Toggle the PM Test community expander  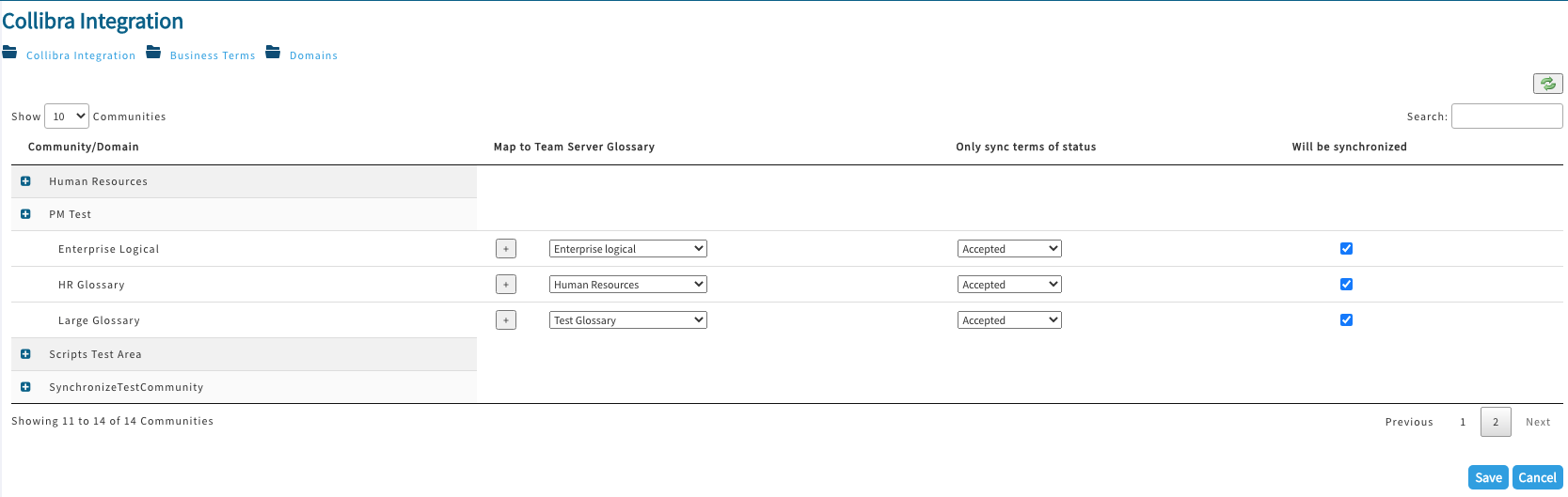pyautogui.click(x=25, y=214)
